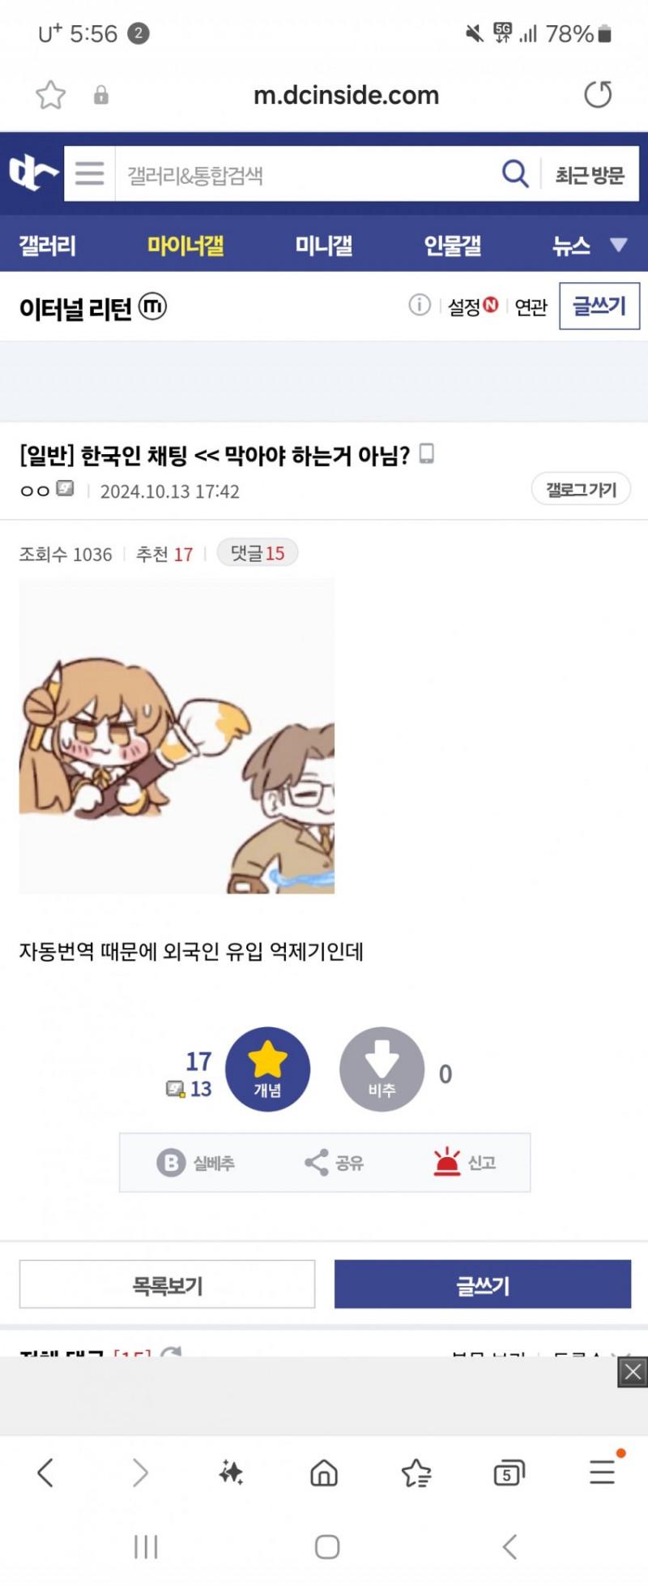Open the 갤로그가기 link

581,489
